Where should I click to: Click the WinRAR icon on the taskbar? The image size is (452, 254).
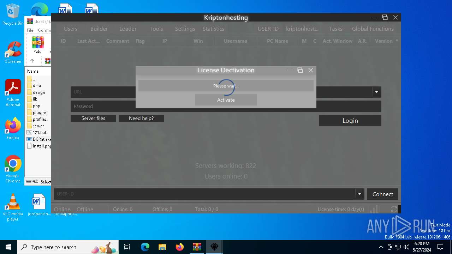(x=197, y=247)
